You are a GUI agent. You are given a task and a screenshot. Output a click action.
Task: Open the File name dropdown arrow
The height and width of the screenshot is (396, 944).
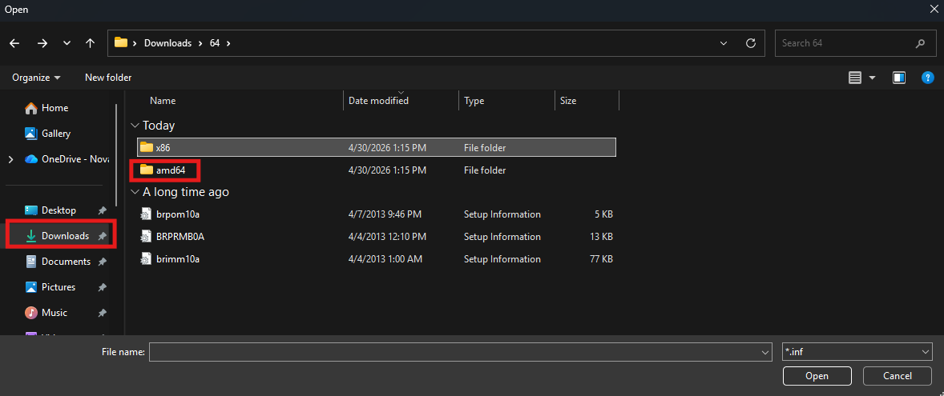point(766,352)
